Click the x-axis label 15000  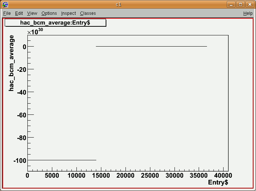tap(101, 175)
